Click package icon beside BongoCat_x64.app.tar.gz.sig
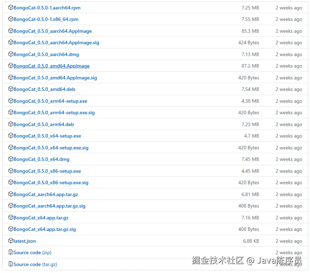The height and width of the screenshot is (273, 310). coord(11,229)
